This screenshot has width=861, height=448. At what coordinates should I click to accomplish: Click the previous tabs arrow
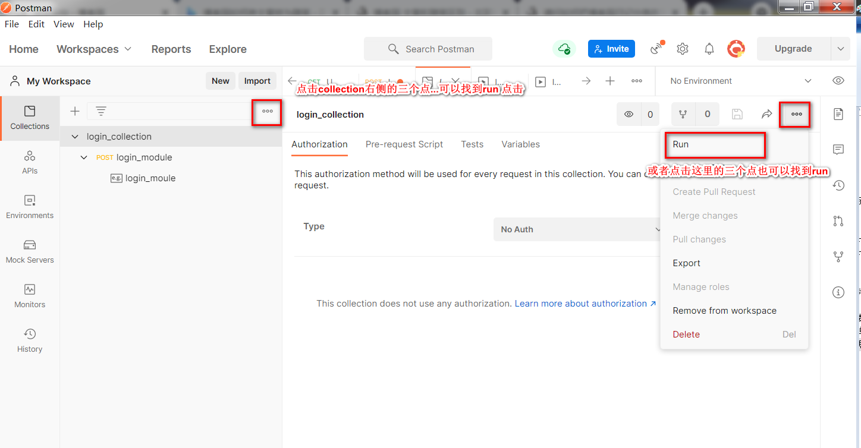tap(291, 81)
